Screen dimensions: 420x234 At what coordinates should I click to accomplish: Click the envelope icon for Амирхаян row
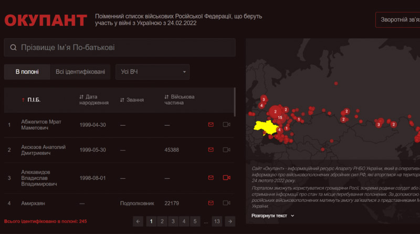click(x=211, y=203)
